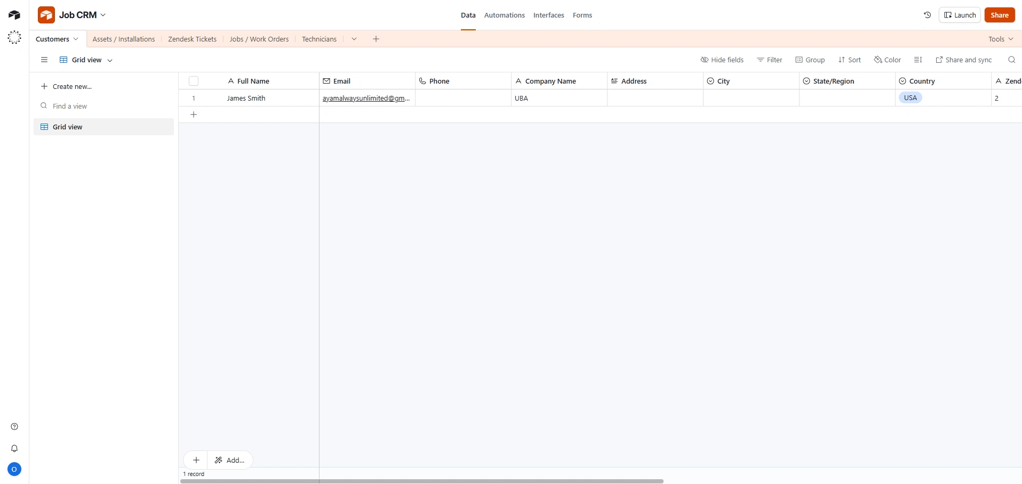Click the Add… AI records button
Screen dimensions: 1022x484
pyautogui.click(x=230, y=460)
